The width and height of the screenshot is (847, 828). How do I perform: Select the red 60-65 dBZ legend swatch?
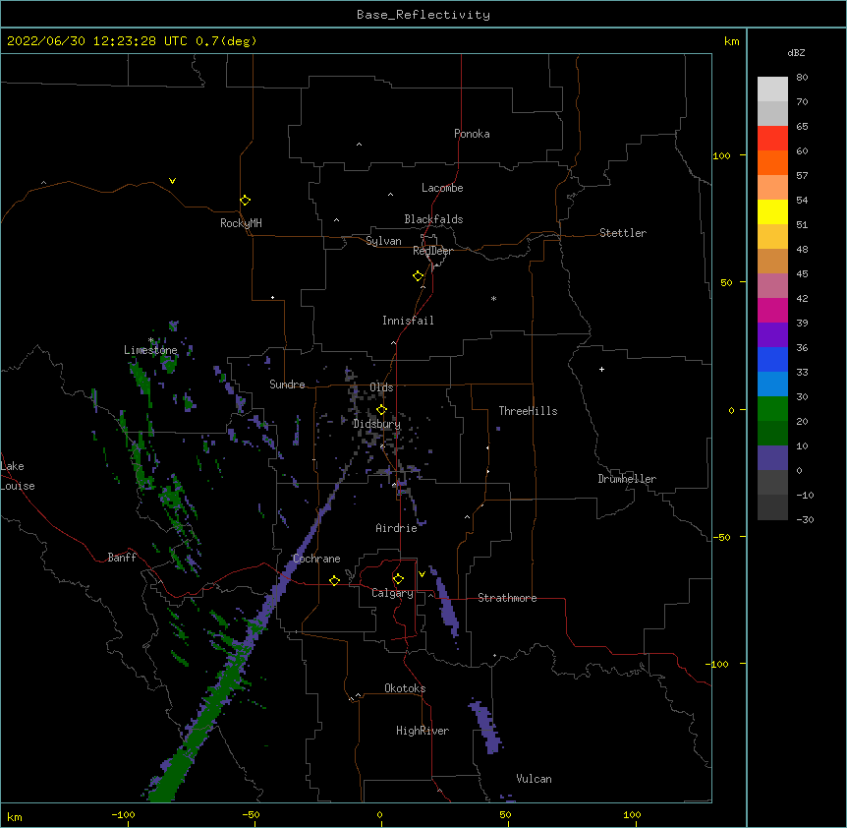[x=772, y=139]
